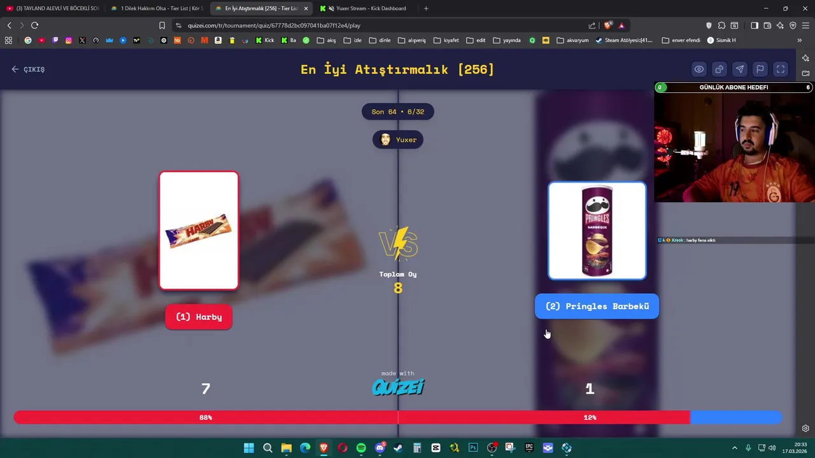Close the En İyi Atıştırmalık tab
Image resolution: width=815 pixels, height=458 pixels.
(306, 8)
